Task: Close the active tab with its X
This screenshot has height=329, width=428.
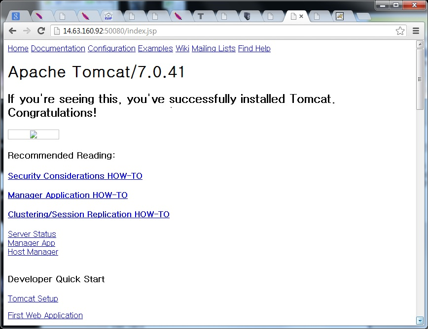Action: tap(301, 16)
